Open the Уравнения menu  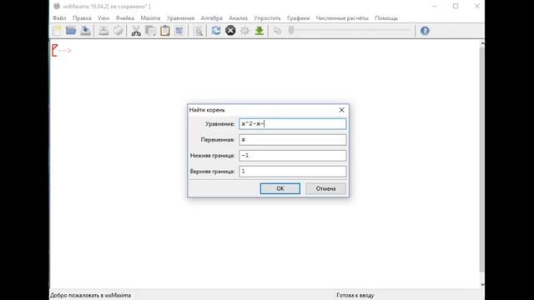[180, 18]
